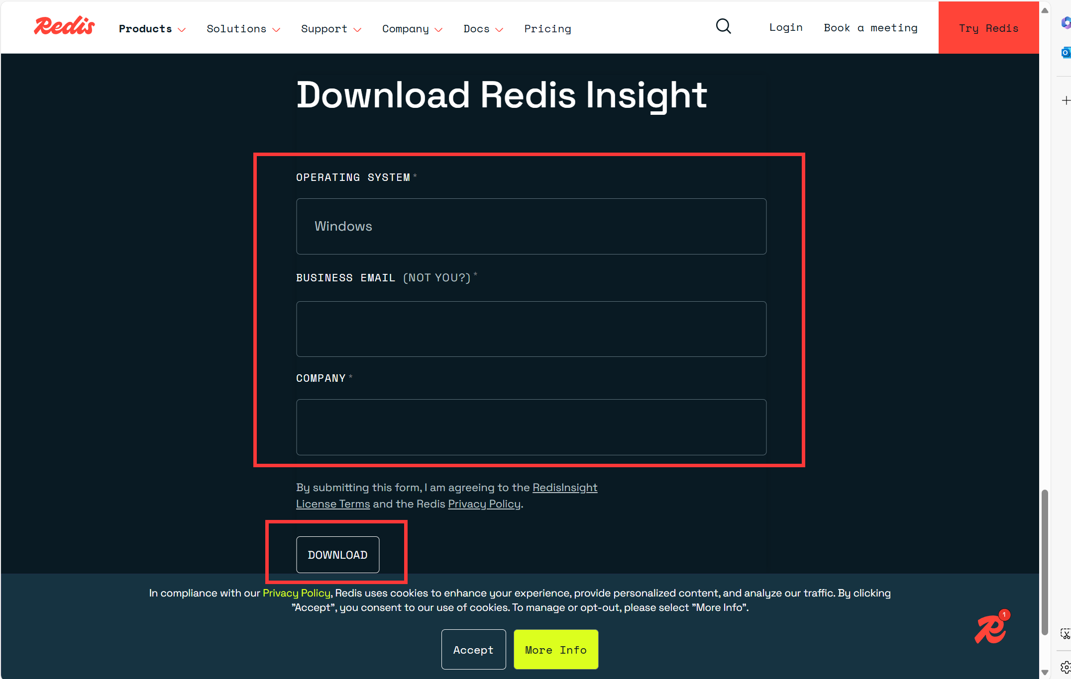Open the RedisInsight License Terms link
The image size is (1071, 679).
tap(564, 488)
